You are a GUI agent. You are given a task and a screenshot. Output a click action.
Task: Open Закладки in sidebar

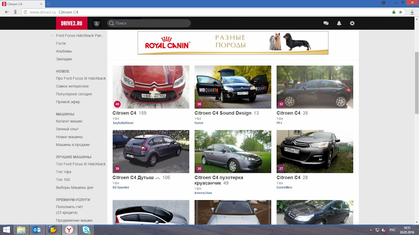click(64, 59)
